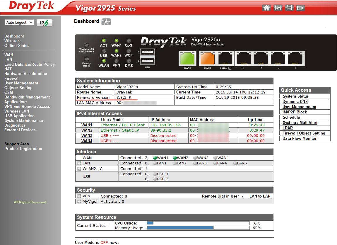Open Load-Balance/Route Policy menu
Screen dimensions: 337x245
pos(30,64)
